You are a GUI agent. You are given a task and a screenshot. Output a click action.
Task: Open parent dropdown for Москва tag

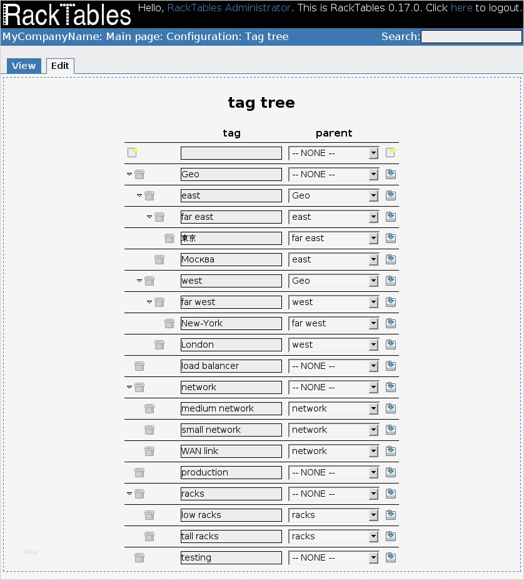coord(333,260)
